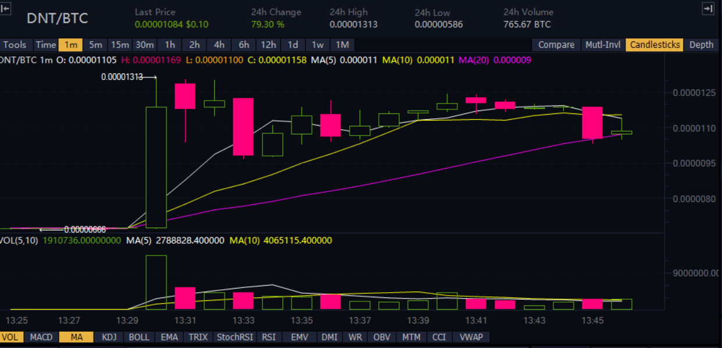Enable the TRIX indicator
722x348 pixels.
click(x=198, y=337)
